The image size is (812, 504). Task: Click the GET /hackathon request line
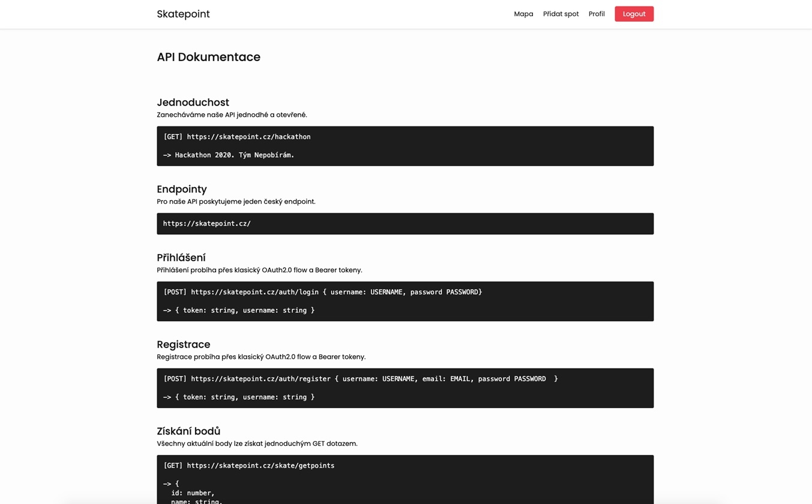237,137
